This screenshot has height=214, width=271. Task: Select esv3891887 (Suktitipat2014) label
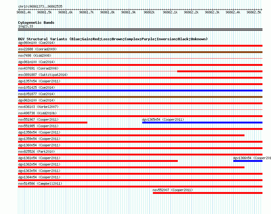click(x=43, y=75)
